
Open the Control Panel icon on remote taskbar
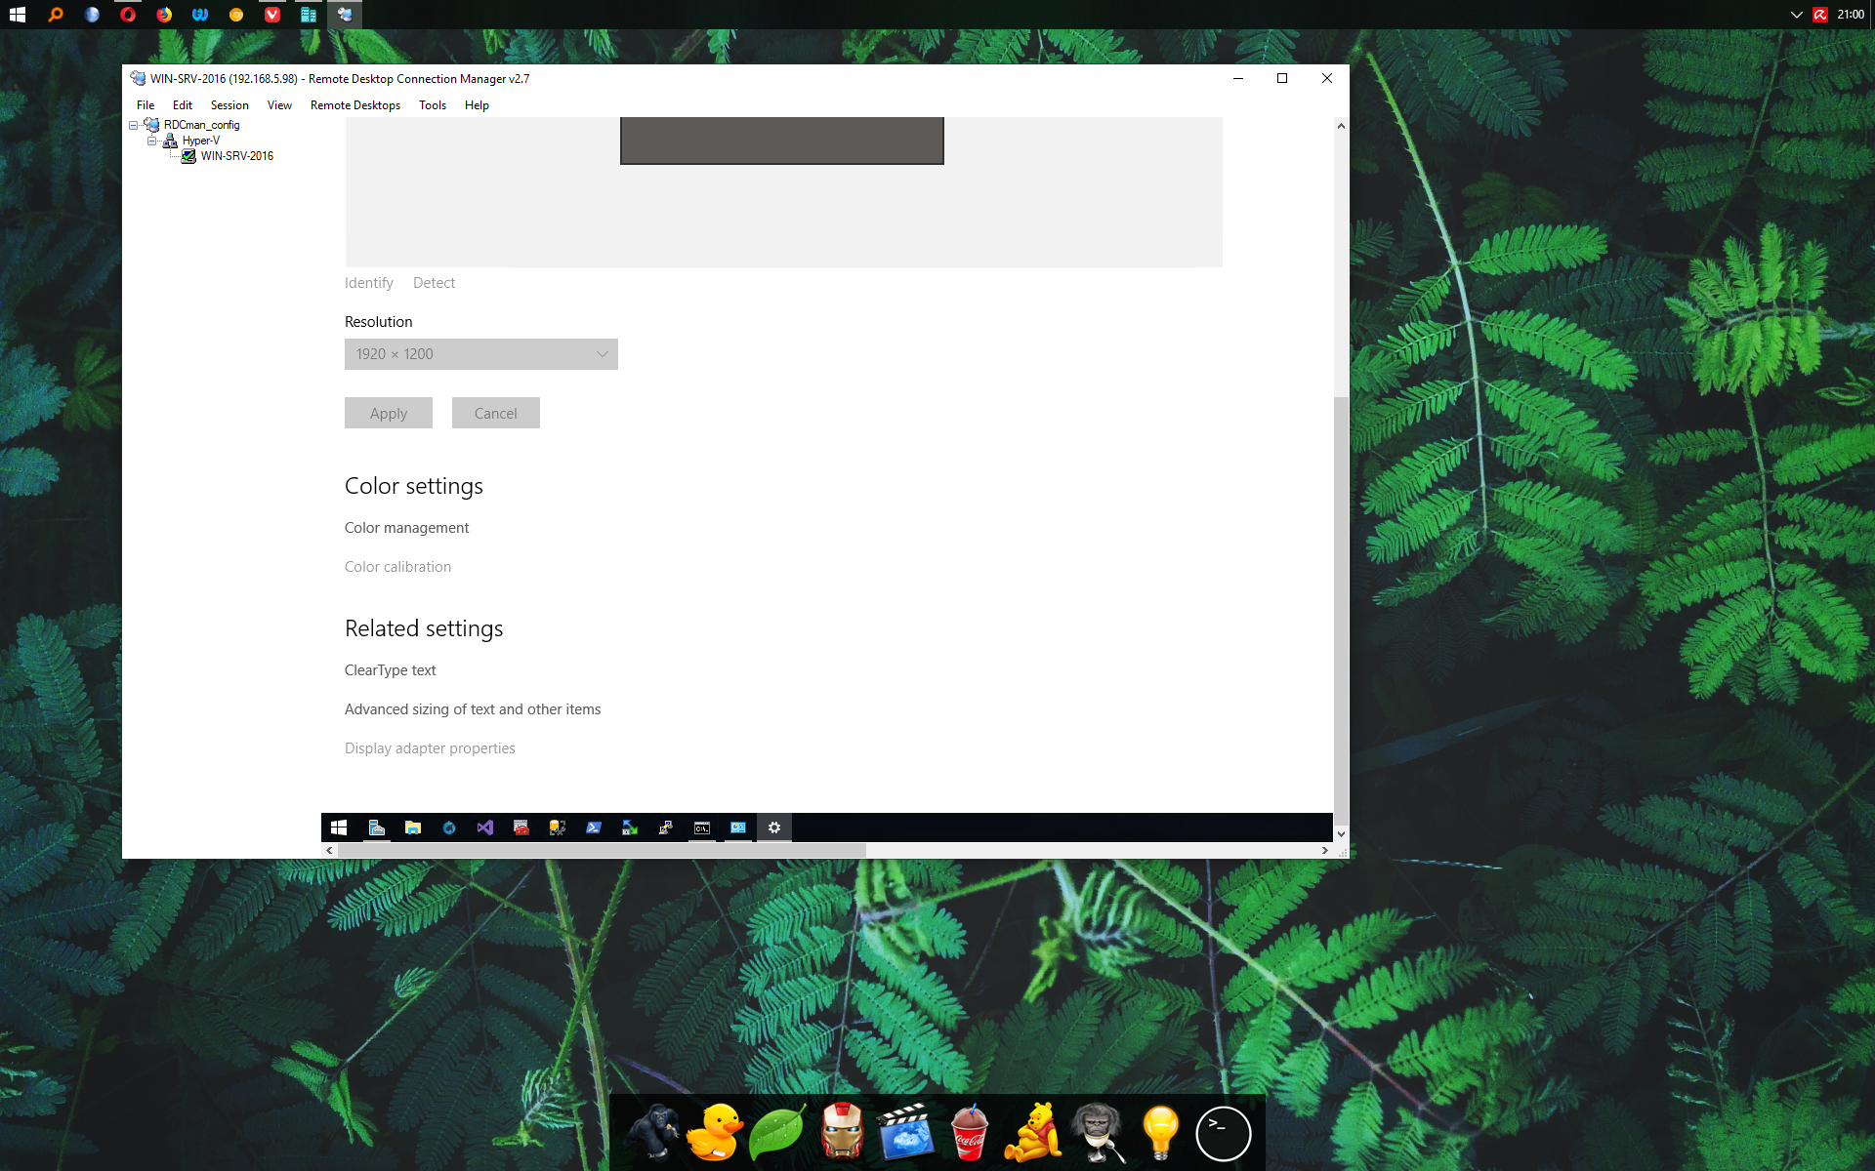[x=738, y=828]
